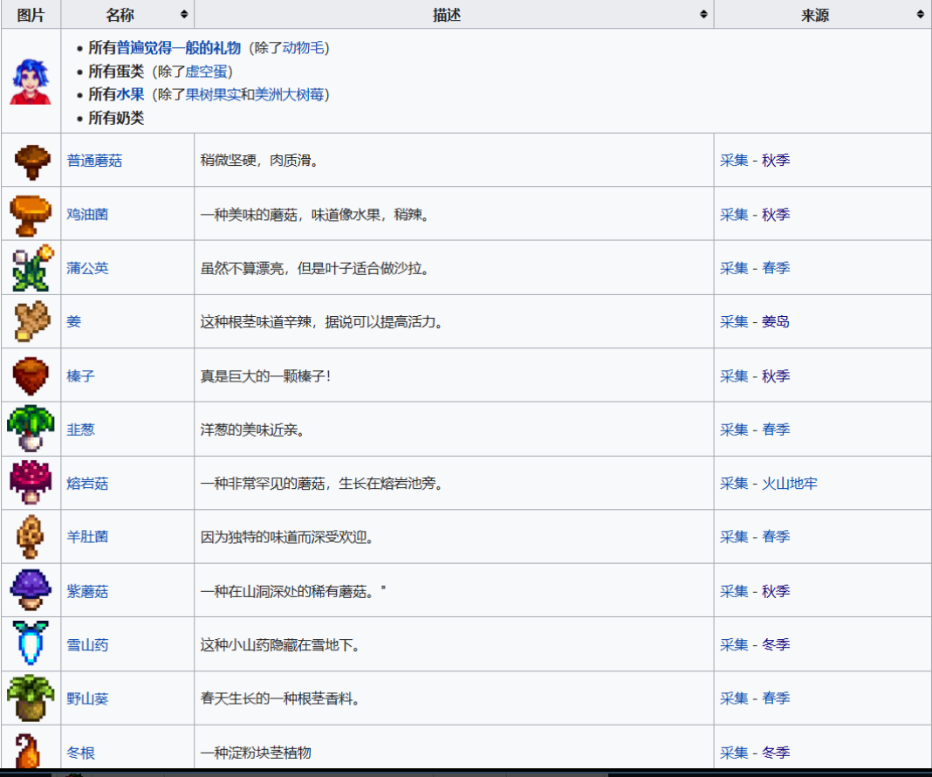Click the 紫蘑菇 purple mushroom icon
The width and height of the screenshot is (932, 777).
31,590
